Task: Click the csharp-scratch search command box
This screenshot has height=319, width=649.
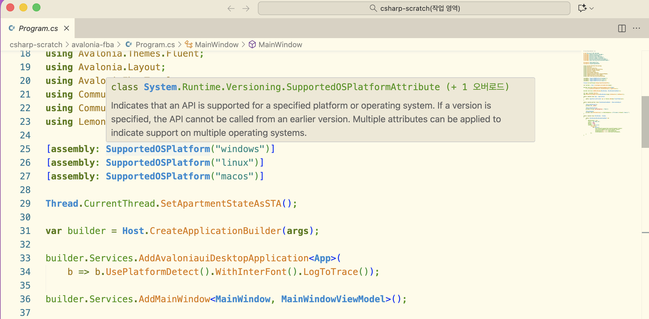Action: click(414, 8)
